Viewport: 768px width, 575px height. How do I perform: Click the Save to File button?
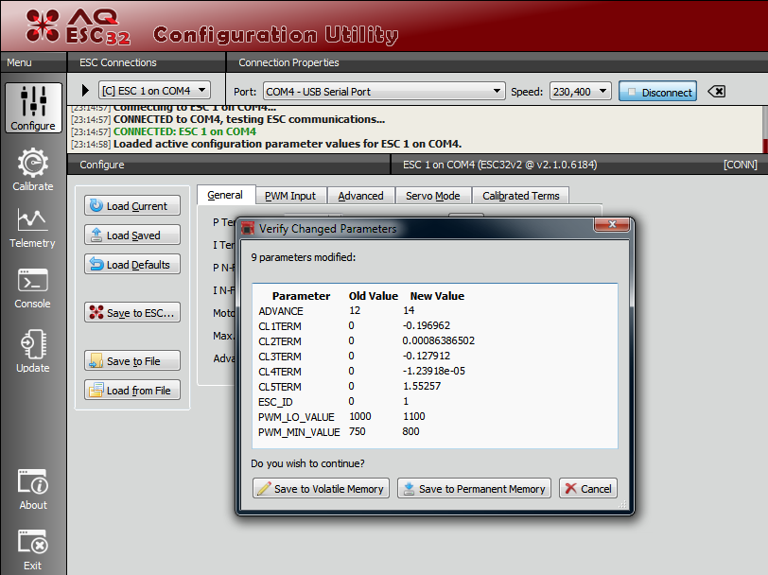(x=132, y=361)
